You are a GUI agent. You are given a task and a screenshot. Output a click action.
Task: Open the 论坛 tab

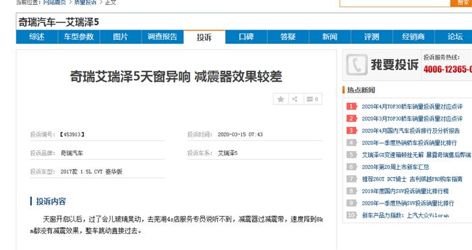coord(454,36)
